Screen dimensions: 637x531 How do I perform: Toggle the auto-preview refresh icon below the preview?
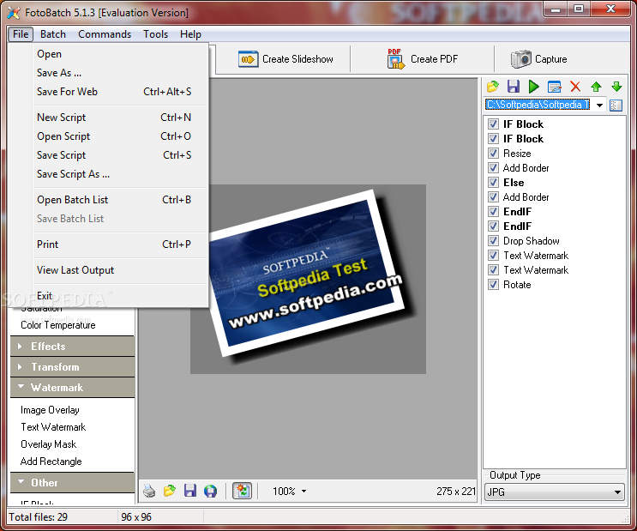pyautogui.click(x=242, y=492)
